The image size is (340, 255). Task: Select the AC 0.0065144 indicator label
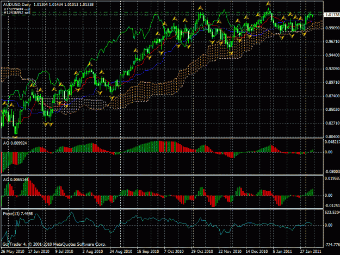[16, 179]
